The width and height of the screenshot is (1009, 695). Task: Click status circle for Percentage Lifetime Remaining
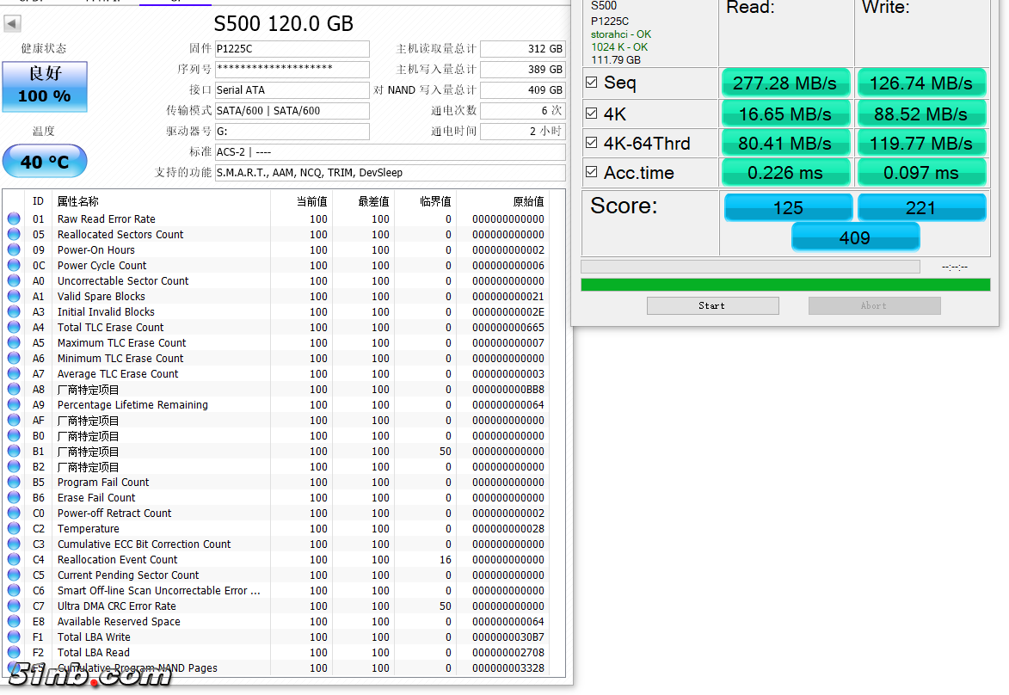pos(14,404)
